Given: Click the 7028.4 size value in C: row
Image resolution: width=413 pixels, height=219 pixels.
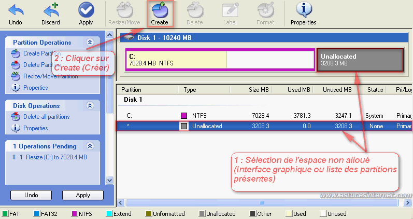Looking at the screenshot, I should pyautogui.click(x=261, y=116).
